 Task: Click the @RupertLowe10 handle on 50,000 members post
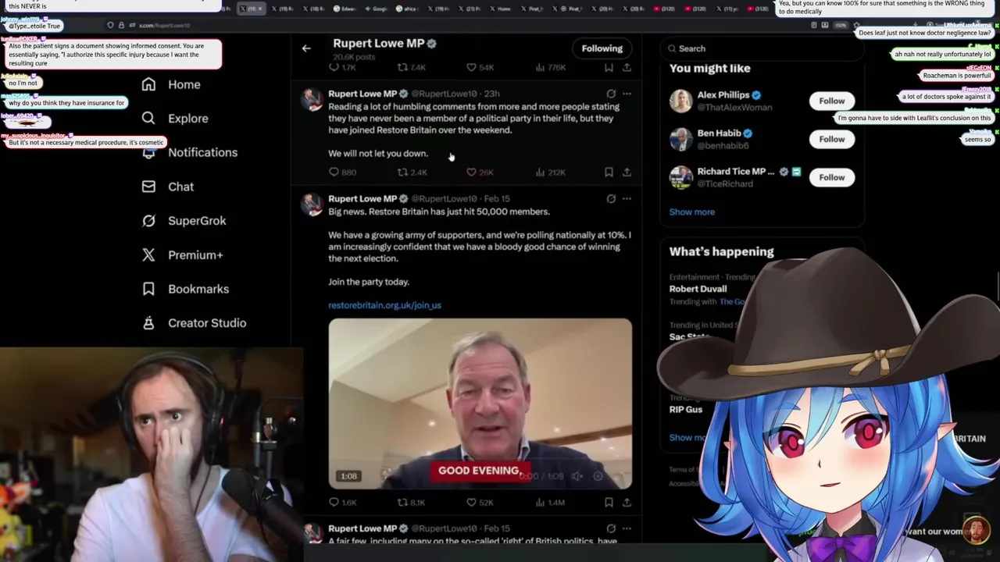pos(444,198)
